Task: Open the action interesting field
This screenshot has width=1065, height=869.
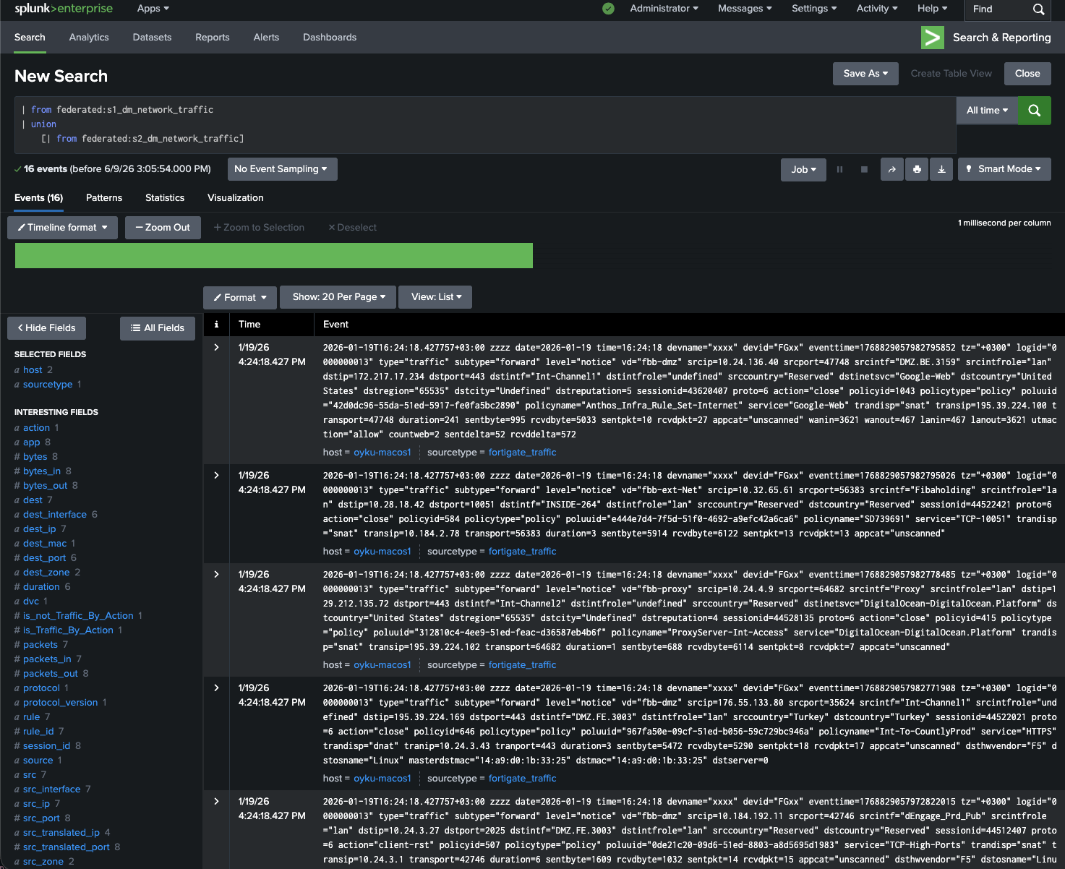Action: [36, 428]
